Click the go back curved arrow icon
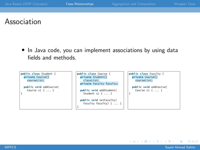The width and height of the screenshot is (200, 150). (189, 142)
